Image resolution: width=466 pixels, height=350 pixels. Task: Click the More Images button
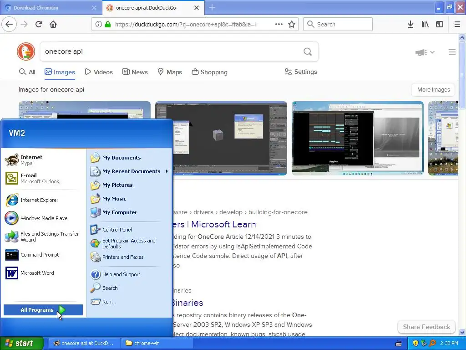tap(433, 90)
